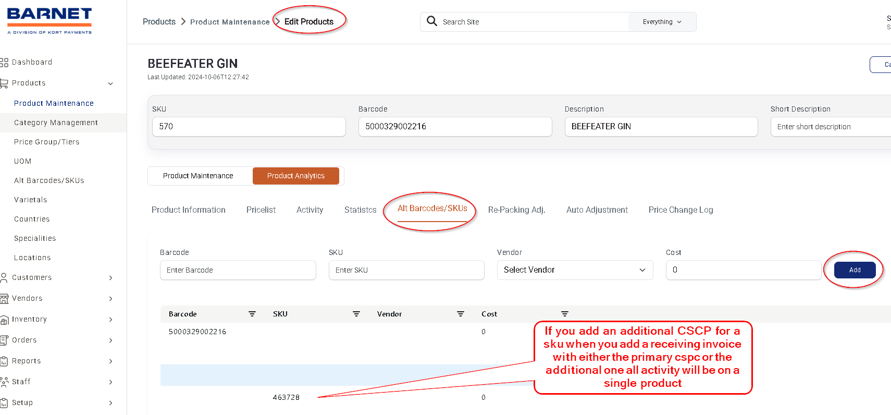Click the Reports clipboard icon
Image resolution: width=891 pixels, height=415 pixels.
[x=4, y=361]
